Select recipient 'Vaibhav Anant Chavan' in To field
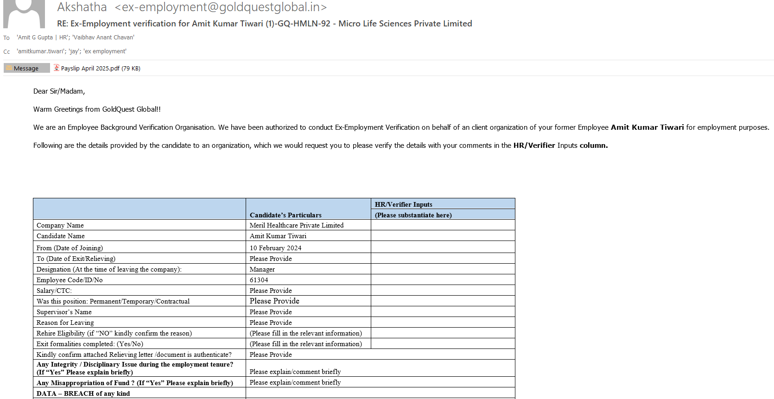 pos(103,38)
